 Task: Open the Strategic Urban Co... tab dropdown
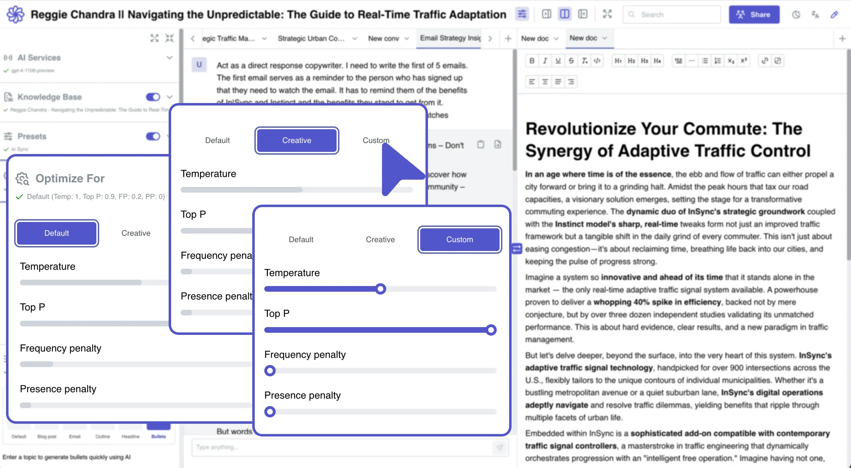tap(354, 39)
